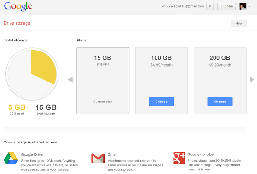Click the 'Google+ photos' service title

(x=200, y=154)
